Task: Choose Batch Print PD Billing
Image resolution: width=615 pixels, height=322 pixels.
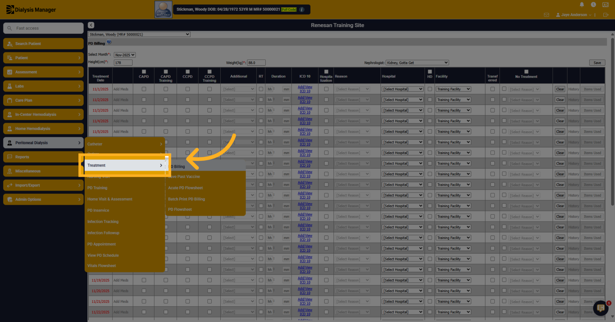Action: 187,199
